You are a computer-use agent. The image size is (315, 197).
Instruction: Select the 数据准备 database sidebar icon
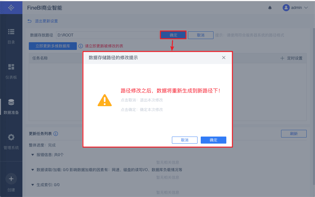pyautogui.click(x=11, y=102)
